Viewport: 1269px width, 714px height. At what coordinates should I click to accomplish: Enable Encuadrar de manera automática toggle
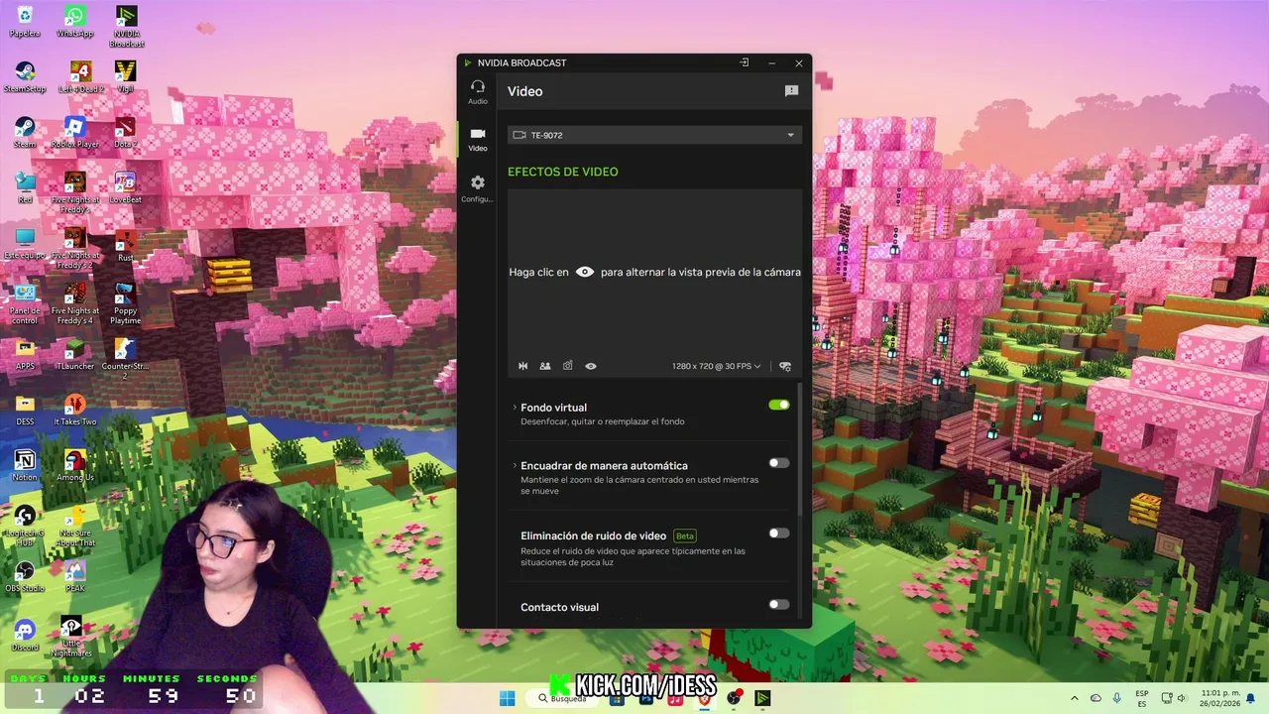pyautogui.click(x=779, y=463)
